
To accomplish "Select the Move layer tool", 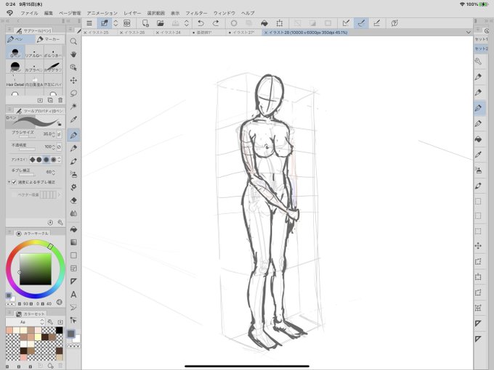I will click(x=73, y=81).
